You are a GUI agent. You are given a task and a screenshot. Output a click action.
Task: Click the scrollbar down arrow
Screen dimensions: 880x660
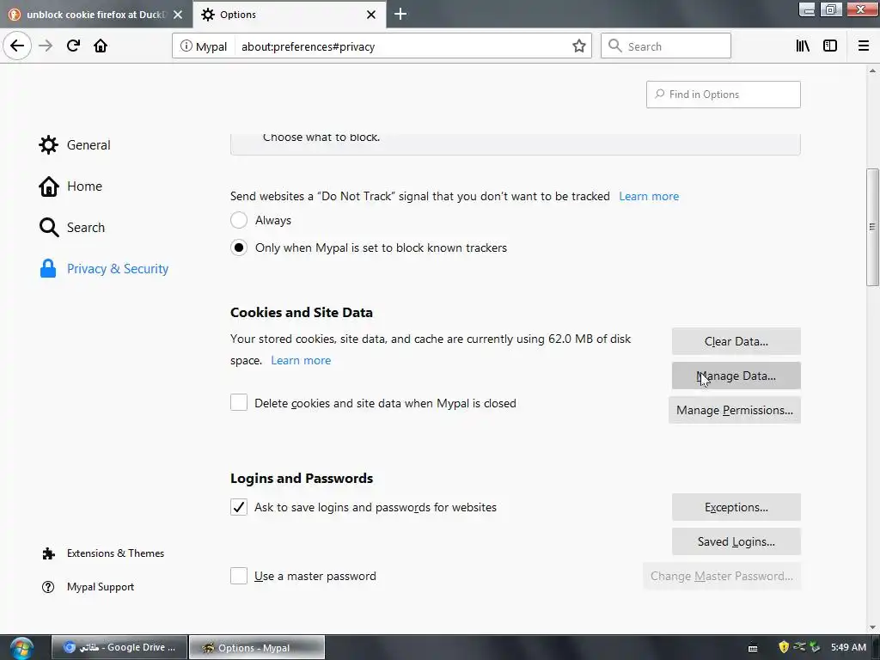(872, 627)
